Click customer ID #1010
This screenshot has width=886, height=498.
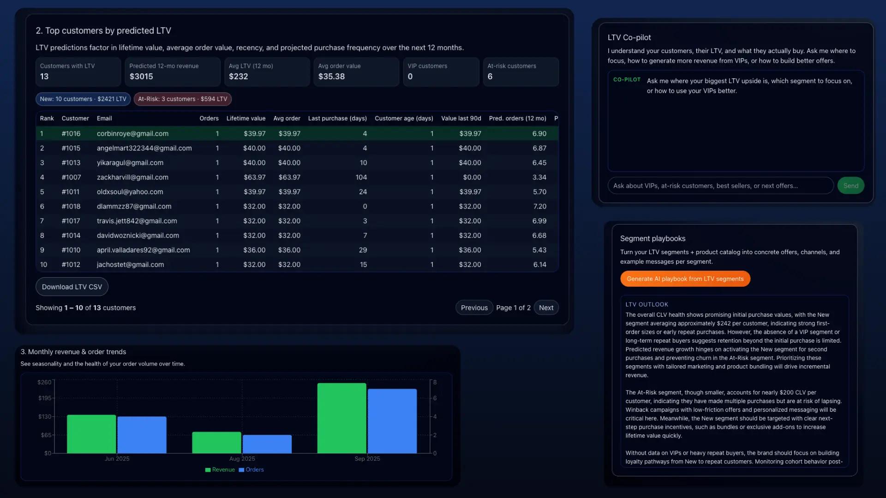tap(71, 250)
